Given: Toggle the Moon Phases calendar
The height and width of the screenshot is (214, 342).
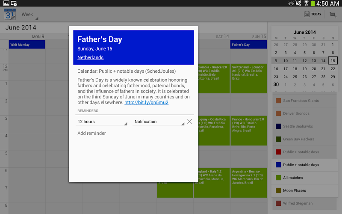Looking at the screenshot, I should [304, 190].
